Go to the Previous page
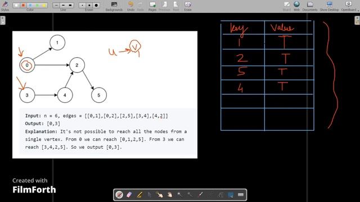Screen dimensions: 360x202 (x=164, y=6)
